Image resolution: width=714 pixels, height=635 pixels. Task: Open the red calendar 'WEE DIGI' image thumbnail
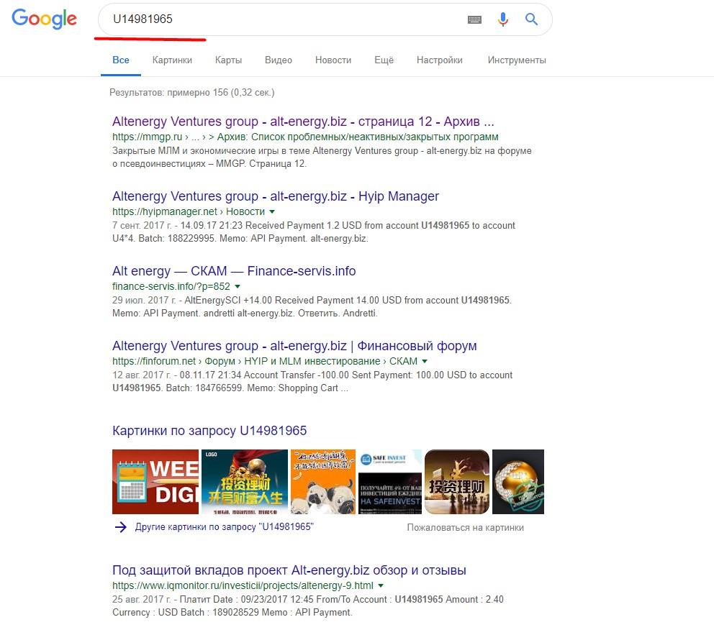click(x=155, y=482)
